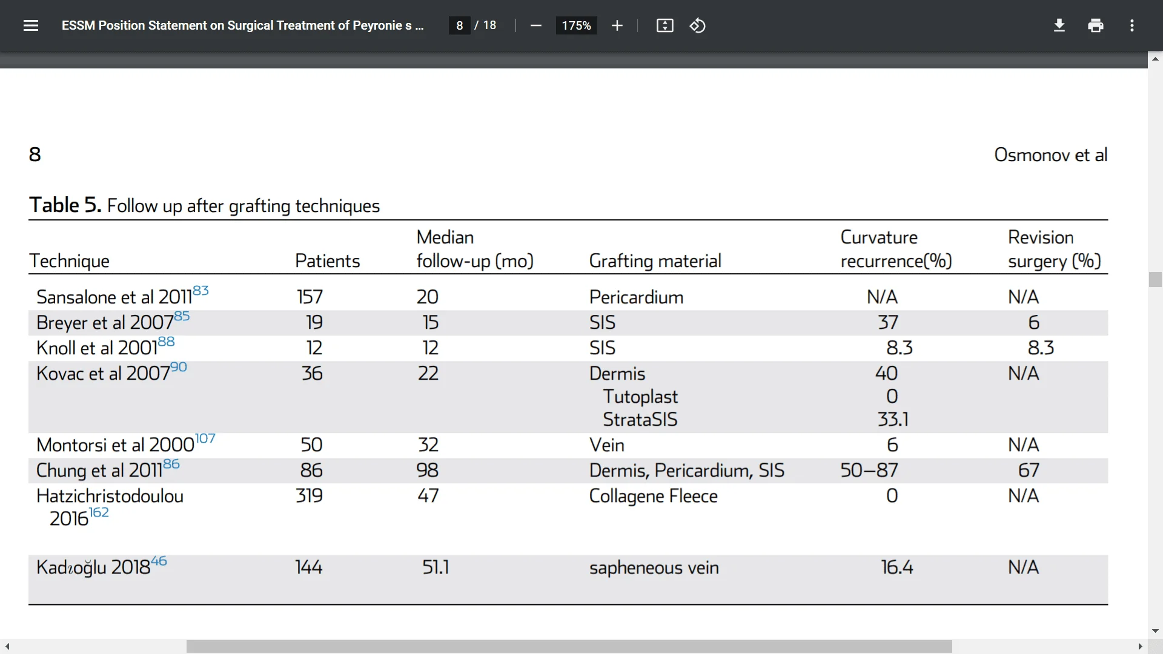Click the document title text
This screenshot has width=1163, height=654.
[x=242, y=25]
